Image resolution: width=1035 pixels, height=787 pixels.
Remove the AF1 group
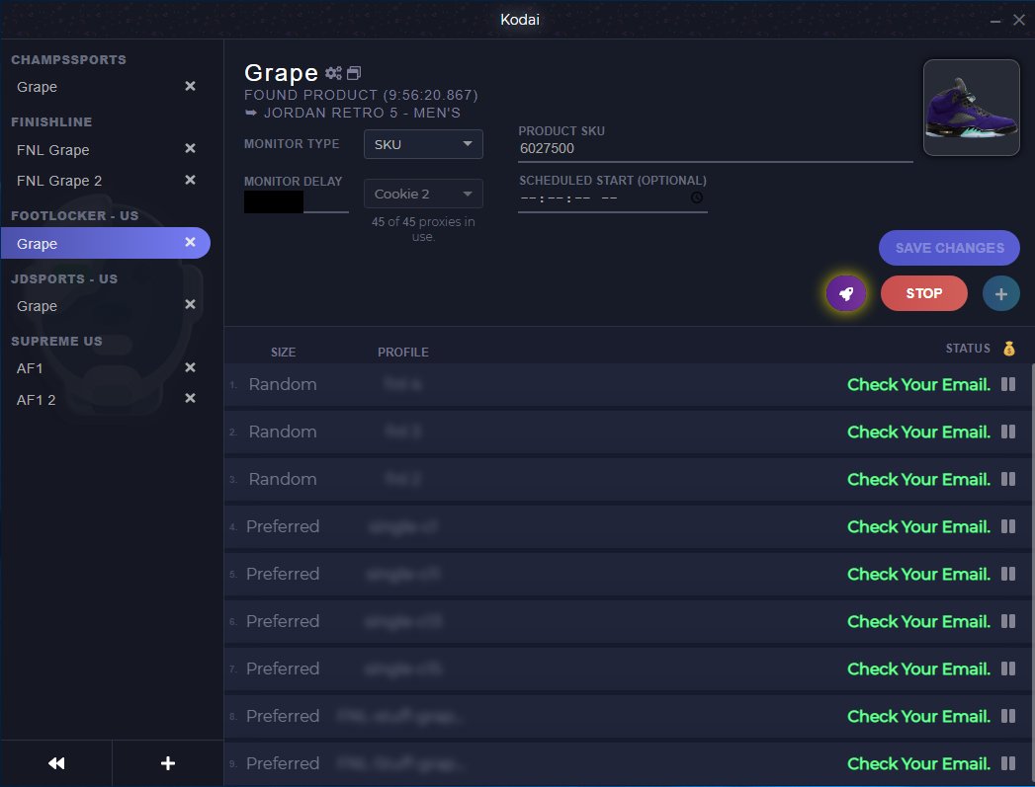(x=190, y=367)
